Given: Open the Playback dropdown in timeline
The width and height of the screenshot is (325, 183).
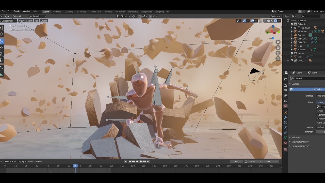Looking at the screenshot, I should pyautogui.click(x=10, y=161).
